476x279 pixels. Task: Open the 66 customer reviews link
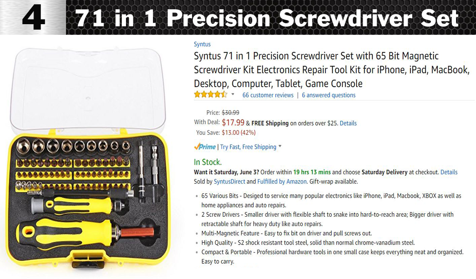point(268,95)
